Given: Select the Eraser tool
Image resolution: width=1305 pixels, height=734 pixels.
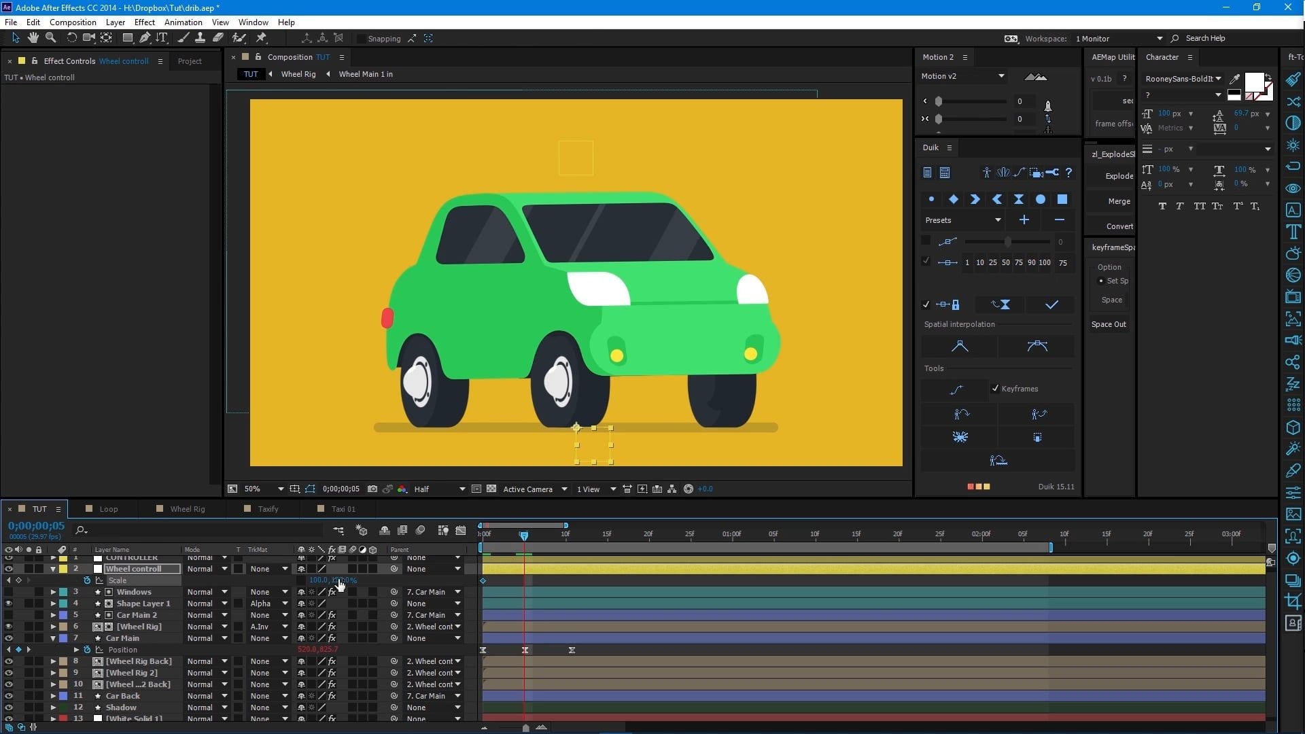Looking at the screenshot, I should tap(218, 38).
